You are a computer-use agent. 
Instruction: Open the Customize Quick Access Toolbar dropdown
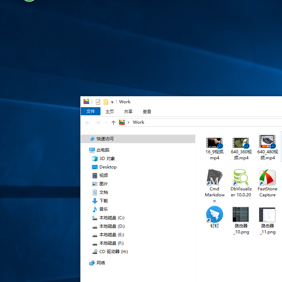coord(112,102)
